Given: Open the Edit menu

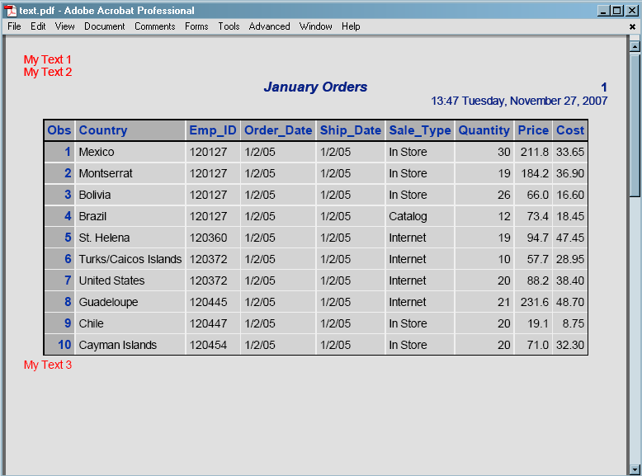Looking at the screenshot, I should (38, 26).
